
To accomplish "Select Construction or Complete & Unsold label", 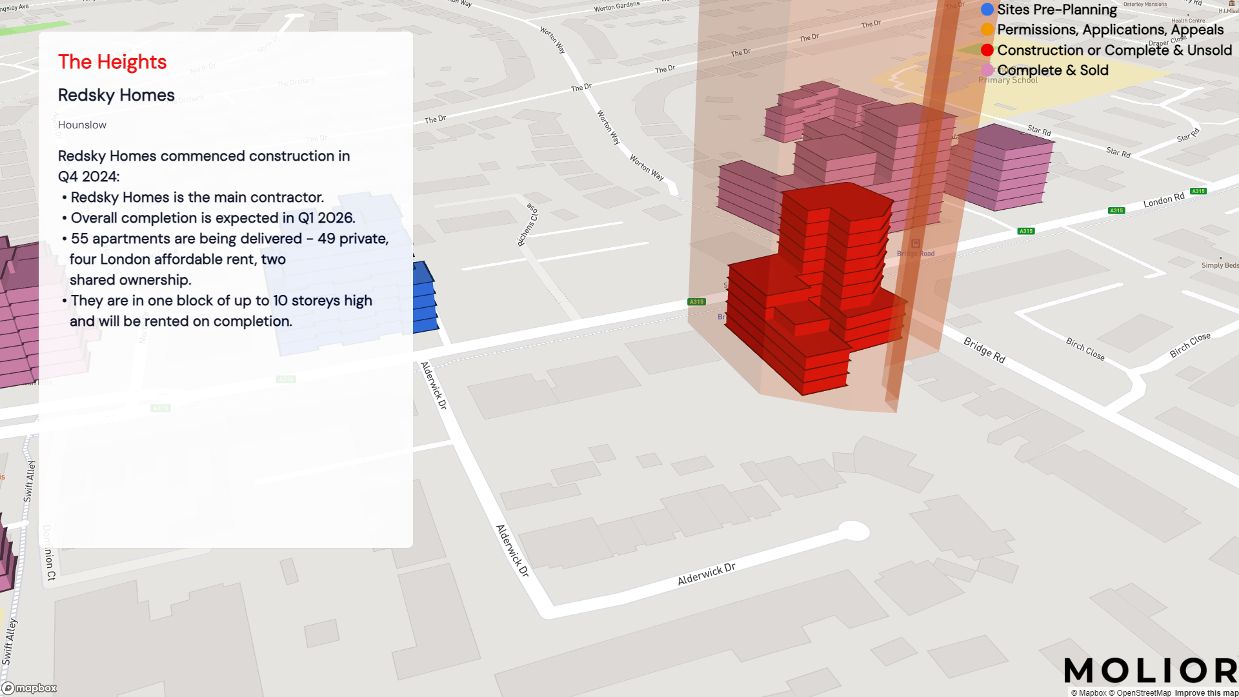I will [x=1114, y=50].
